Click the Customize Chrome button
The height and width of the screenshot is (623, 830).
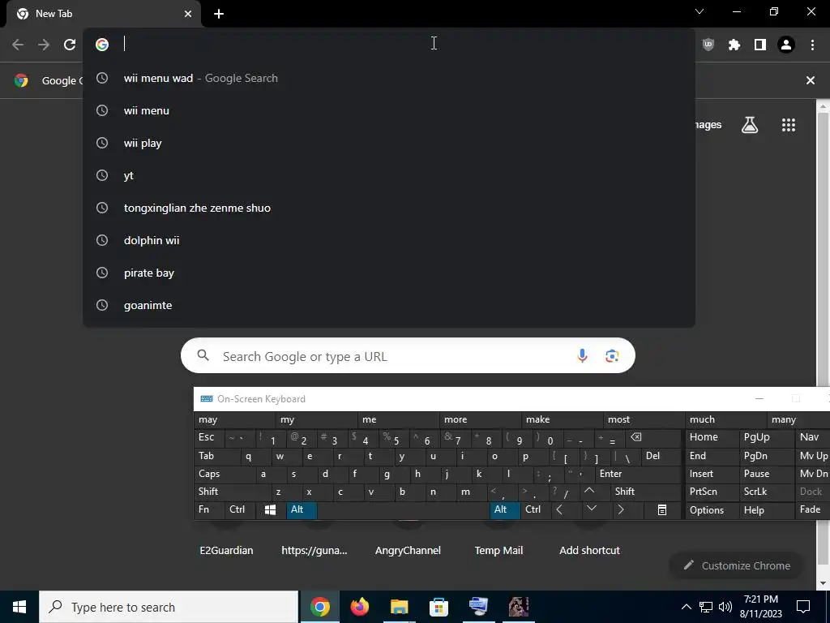tap(737, 565)
